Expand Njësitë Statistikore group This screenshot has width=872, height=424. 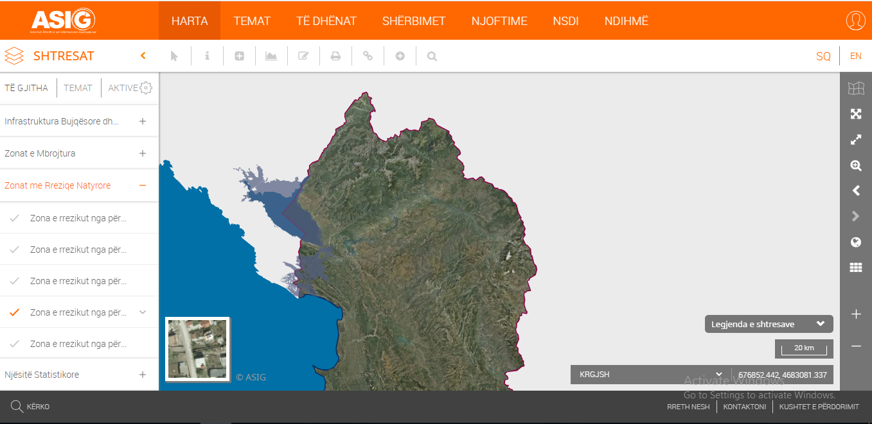143,375
